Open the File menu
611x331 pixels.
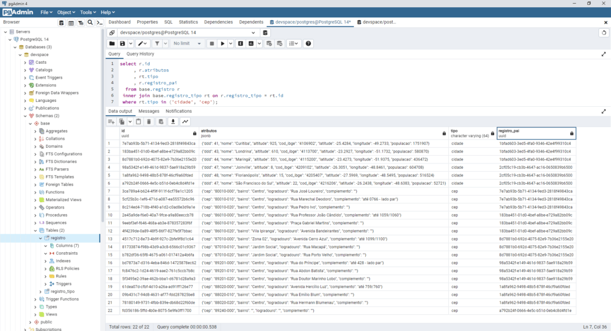(46, 13)
